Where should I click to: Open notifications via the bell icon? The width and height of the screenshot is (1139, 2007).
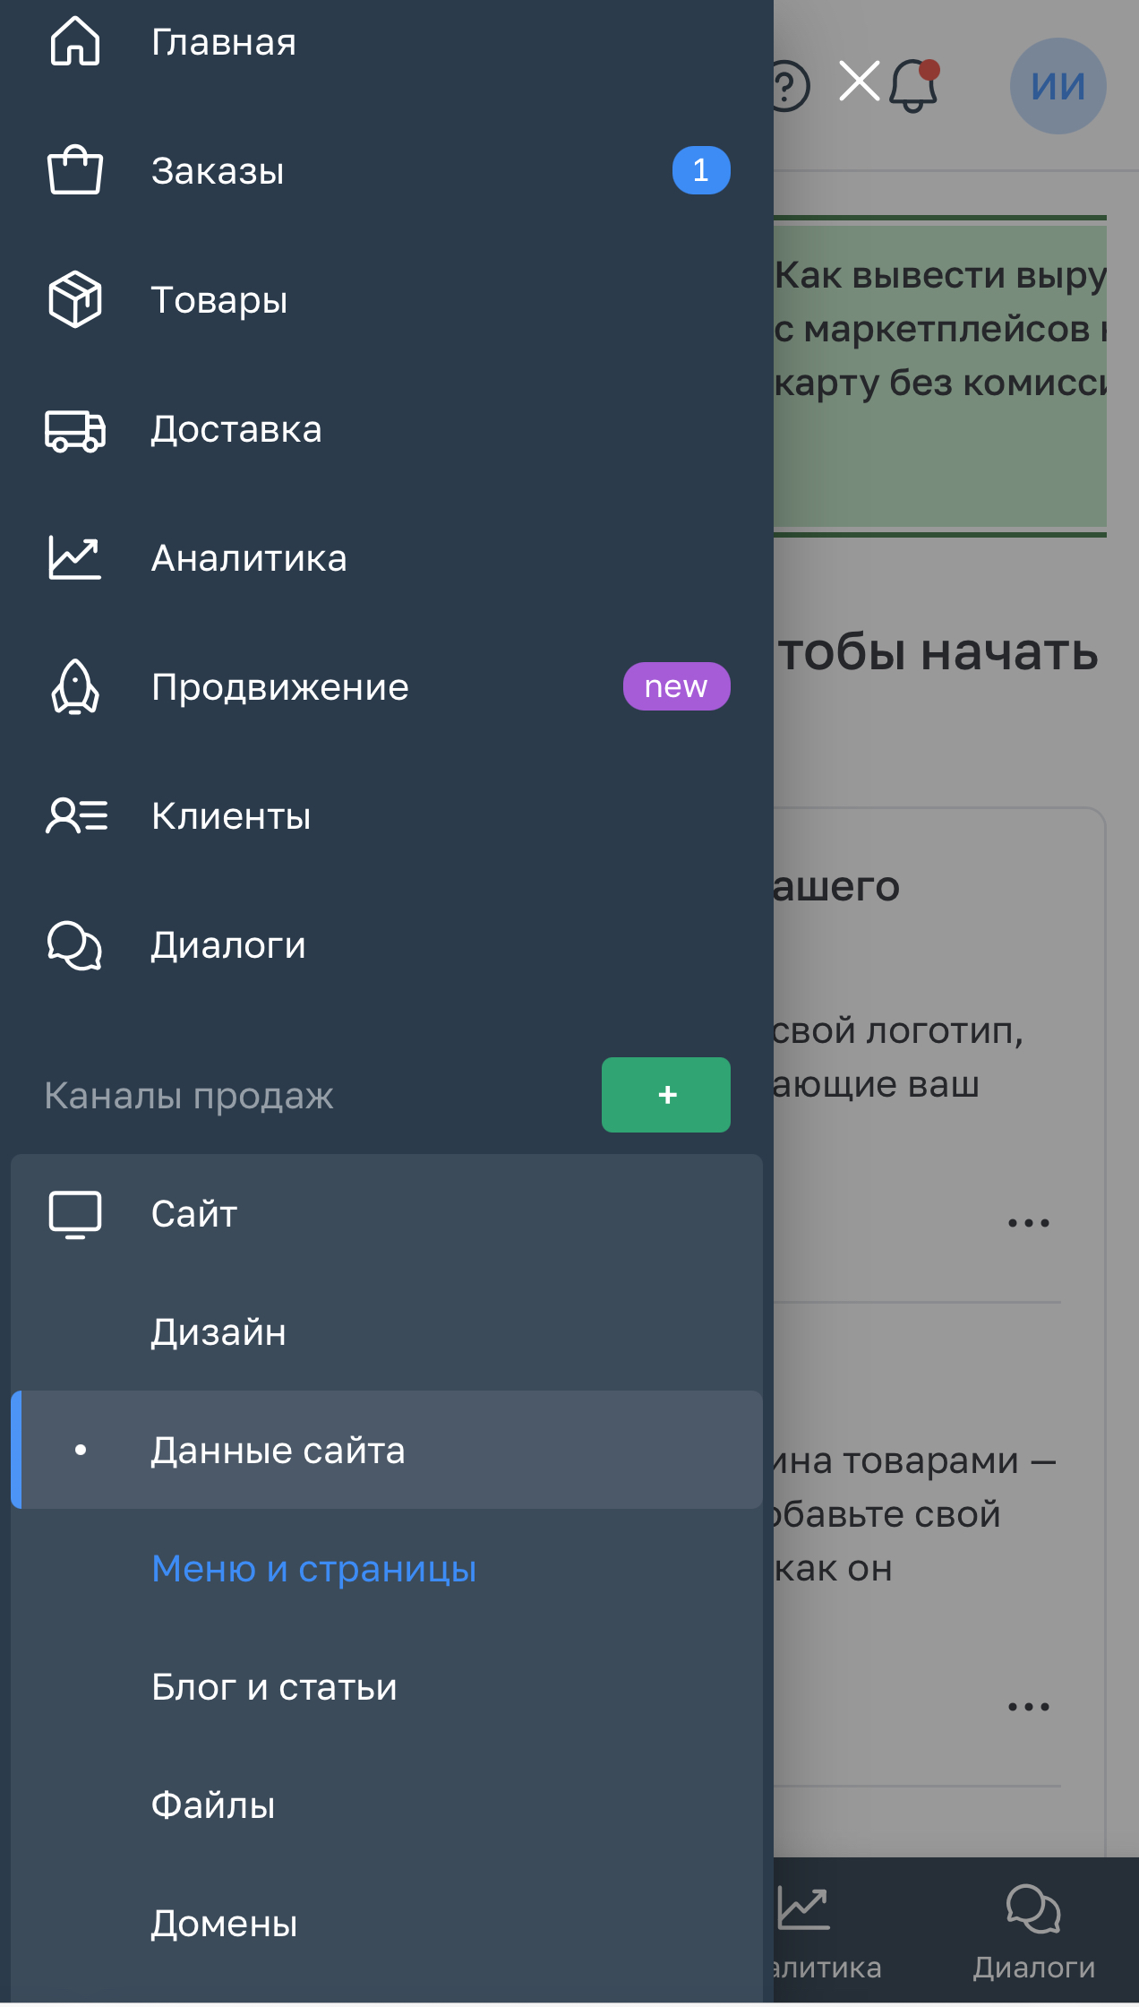coord(913,86)
